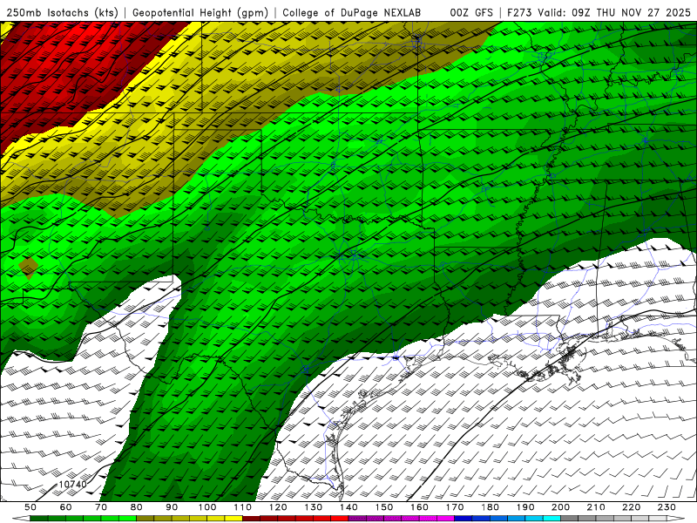Click the "180" value on the color scale

(x=490, y=507)
